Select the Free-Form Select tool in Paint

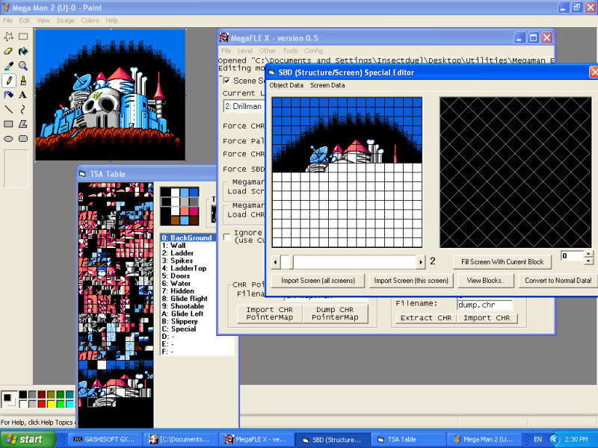tap(8, 37)
